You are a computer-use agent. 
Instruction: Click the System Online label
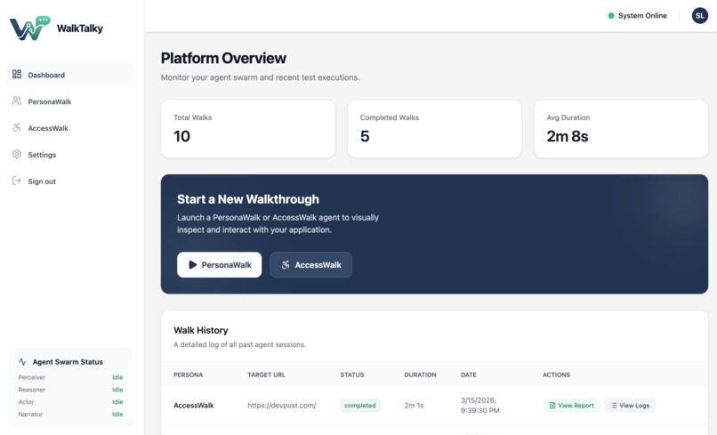pyautogui.click(x=642, y=15)
